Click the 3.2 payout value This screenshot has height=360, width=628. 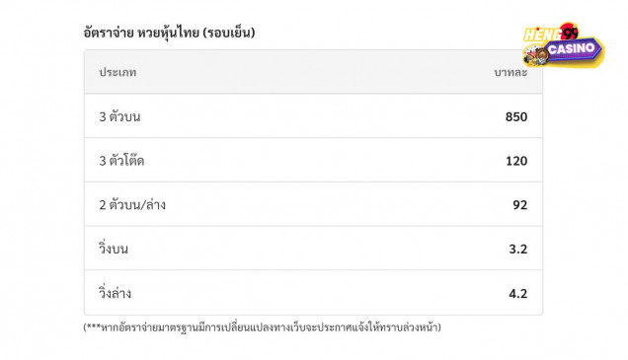click(518, 250)
